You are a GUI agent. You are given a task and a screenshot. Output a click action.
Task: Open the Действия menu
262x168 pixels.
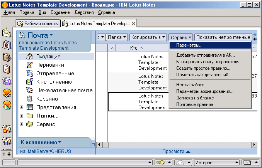[84, 12]
